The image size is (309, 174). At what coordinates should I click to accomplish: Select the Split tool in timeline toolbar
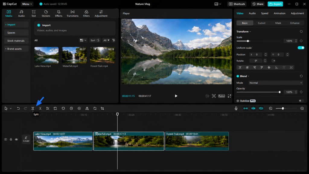[x=33, y=108]
